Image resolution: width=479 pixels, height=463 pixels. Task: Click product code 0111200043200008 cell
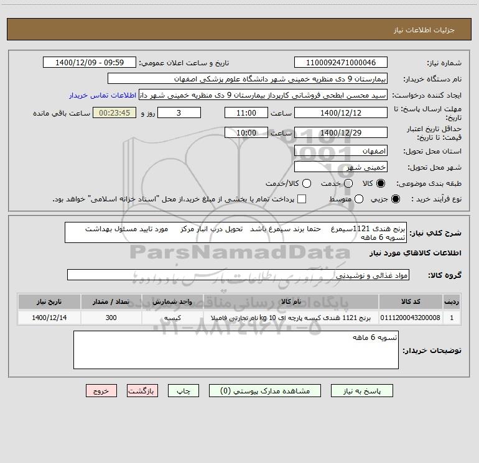click(411, 318)
